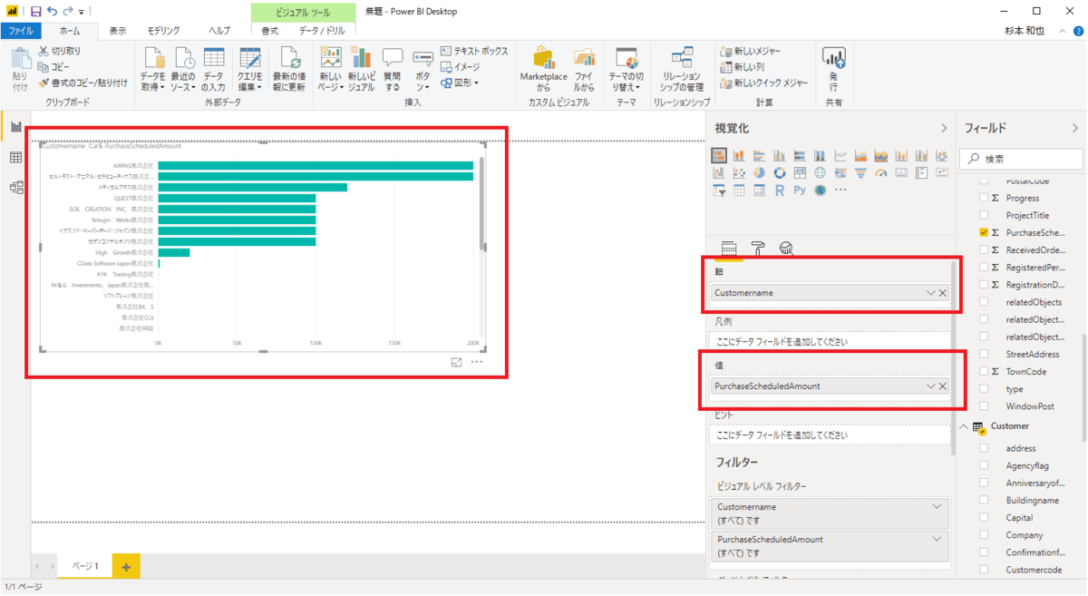
Task: Check the Progress field checkbox
Action: click(984, 198)
